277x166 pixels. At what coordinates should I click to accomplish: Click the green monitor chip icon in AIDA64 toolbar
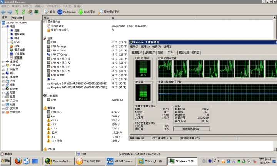pyautogui.click(x=37, y=12)
